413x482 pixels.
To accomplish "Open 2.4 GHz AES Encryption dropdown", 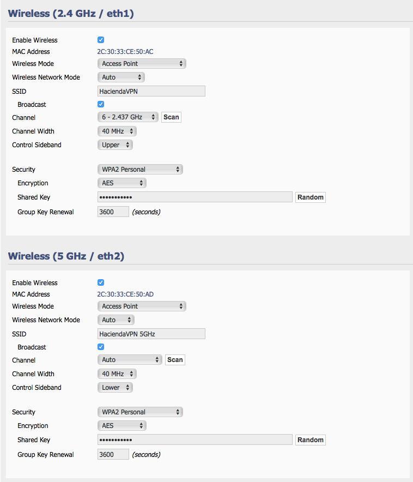I will coord(122,183).
